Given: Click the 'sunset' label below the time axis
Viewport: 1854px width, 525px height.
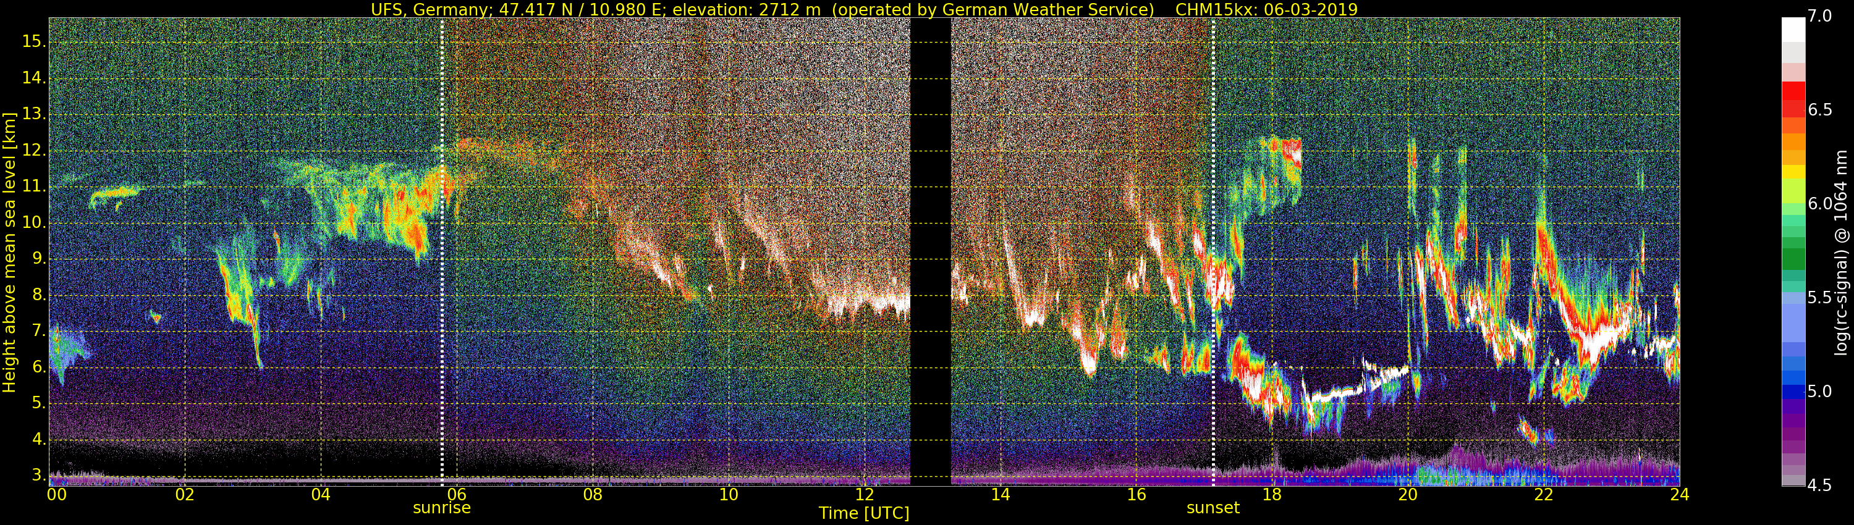Looking at the screenshot, I should click(1213, 508).
